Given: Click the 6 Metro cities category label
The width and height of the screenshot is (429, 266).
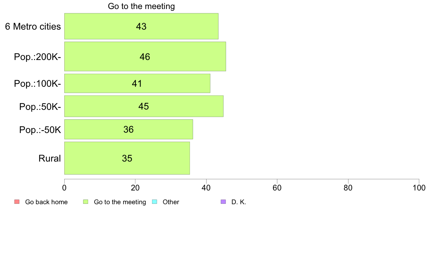Looking at the screenshot, I should pyautogui.click(x=33, y=27).
